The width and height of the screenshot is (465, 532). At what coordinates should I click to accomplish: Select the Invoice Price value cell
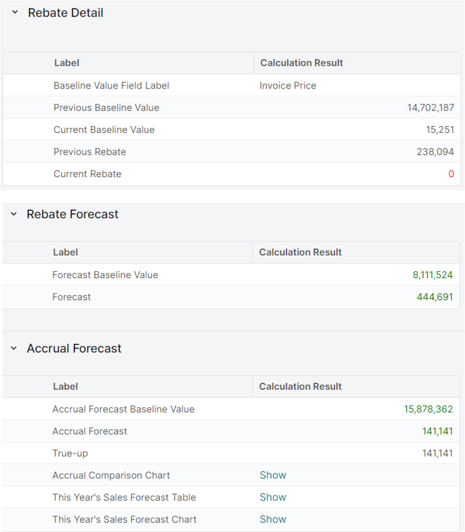point(288,85)
